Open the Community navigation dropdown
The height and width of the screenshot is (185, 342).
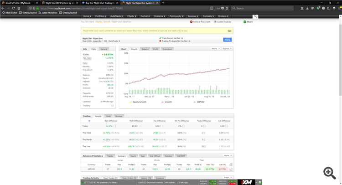click(x=176, y=16)
